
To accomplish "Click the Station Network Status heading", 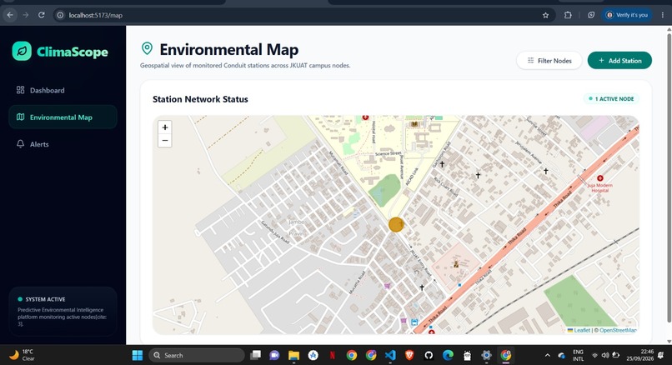I will pyautogui.click(x=200, y=99).
